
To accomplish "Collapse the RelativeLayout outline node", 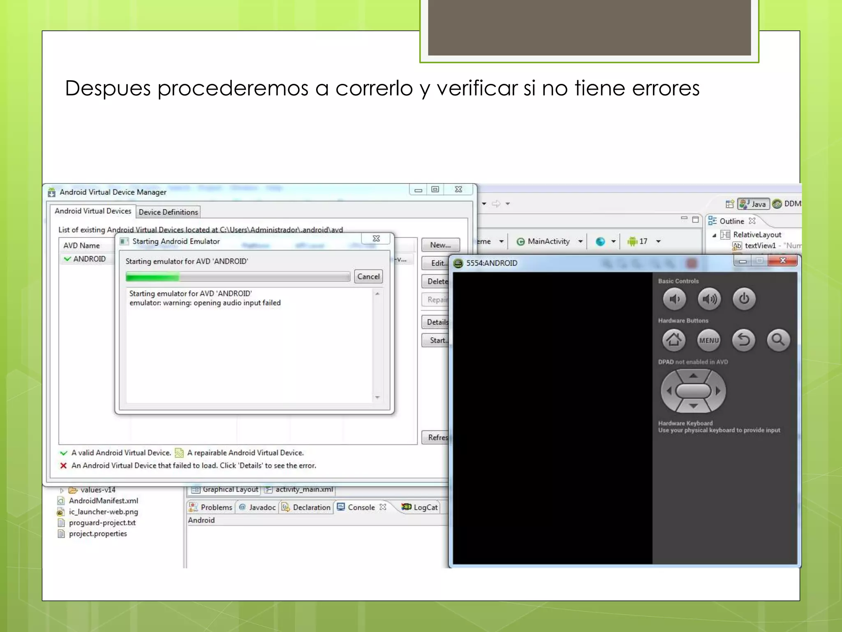I will point(714,235).
